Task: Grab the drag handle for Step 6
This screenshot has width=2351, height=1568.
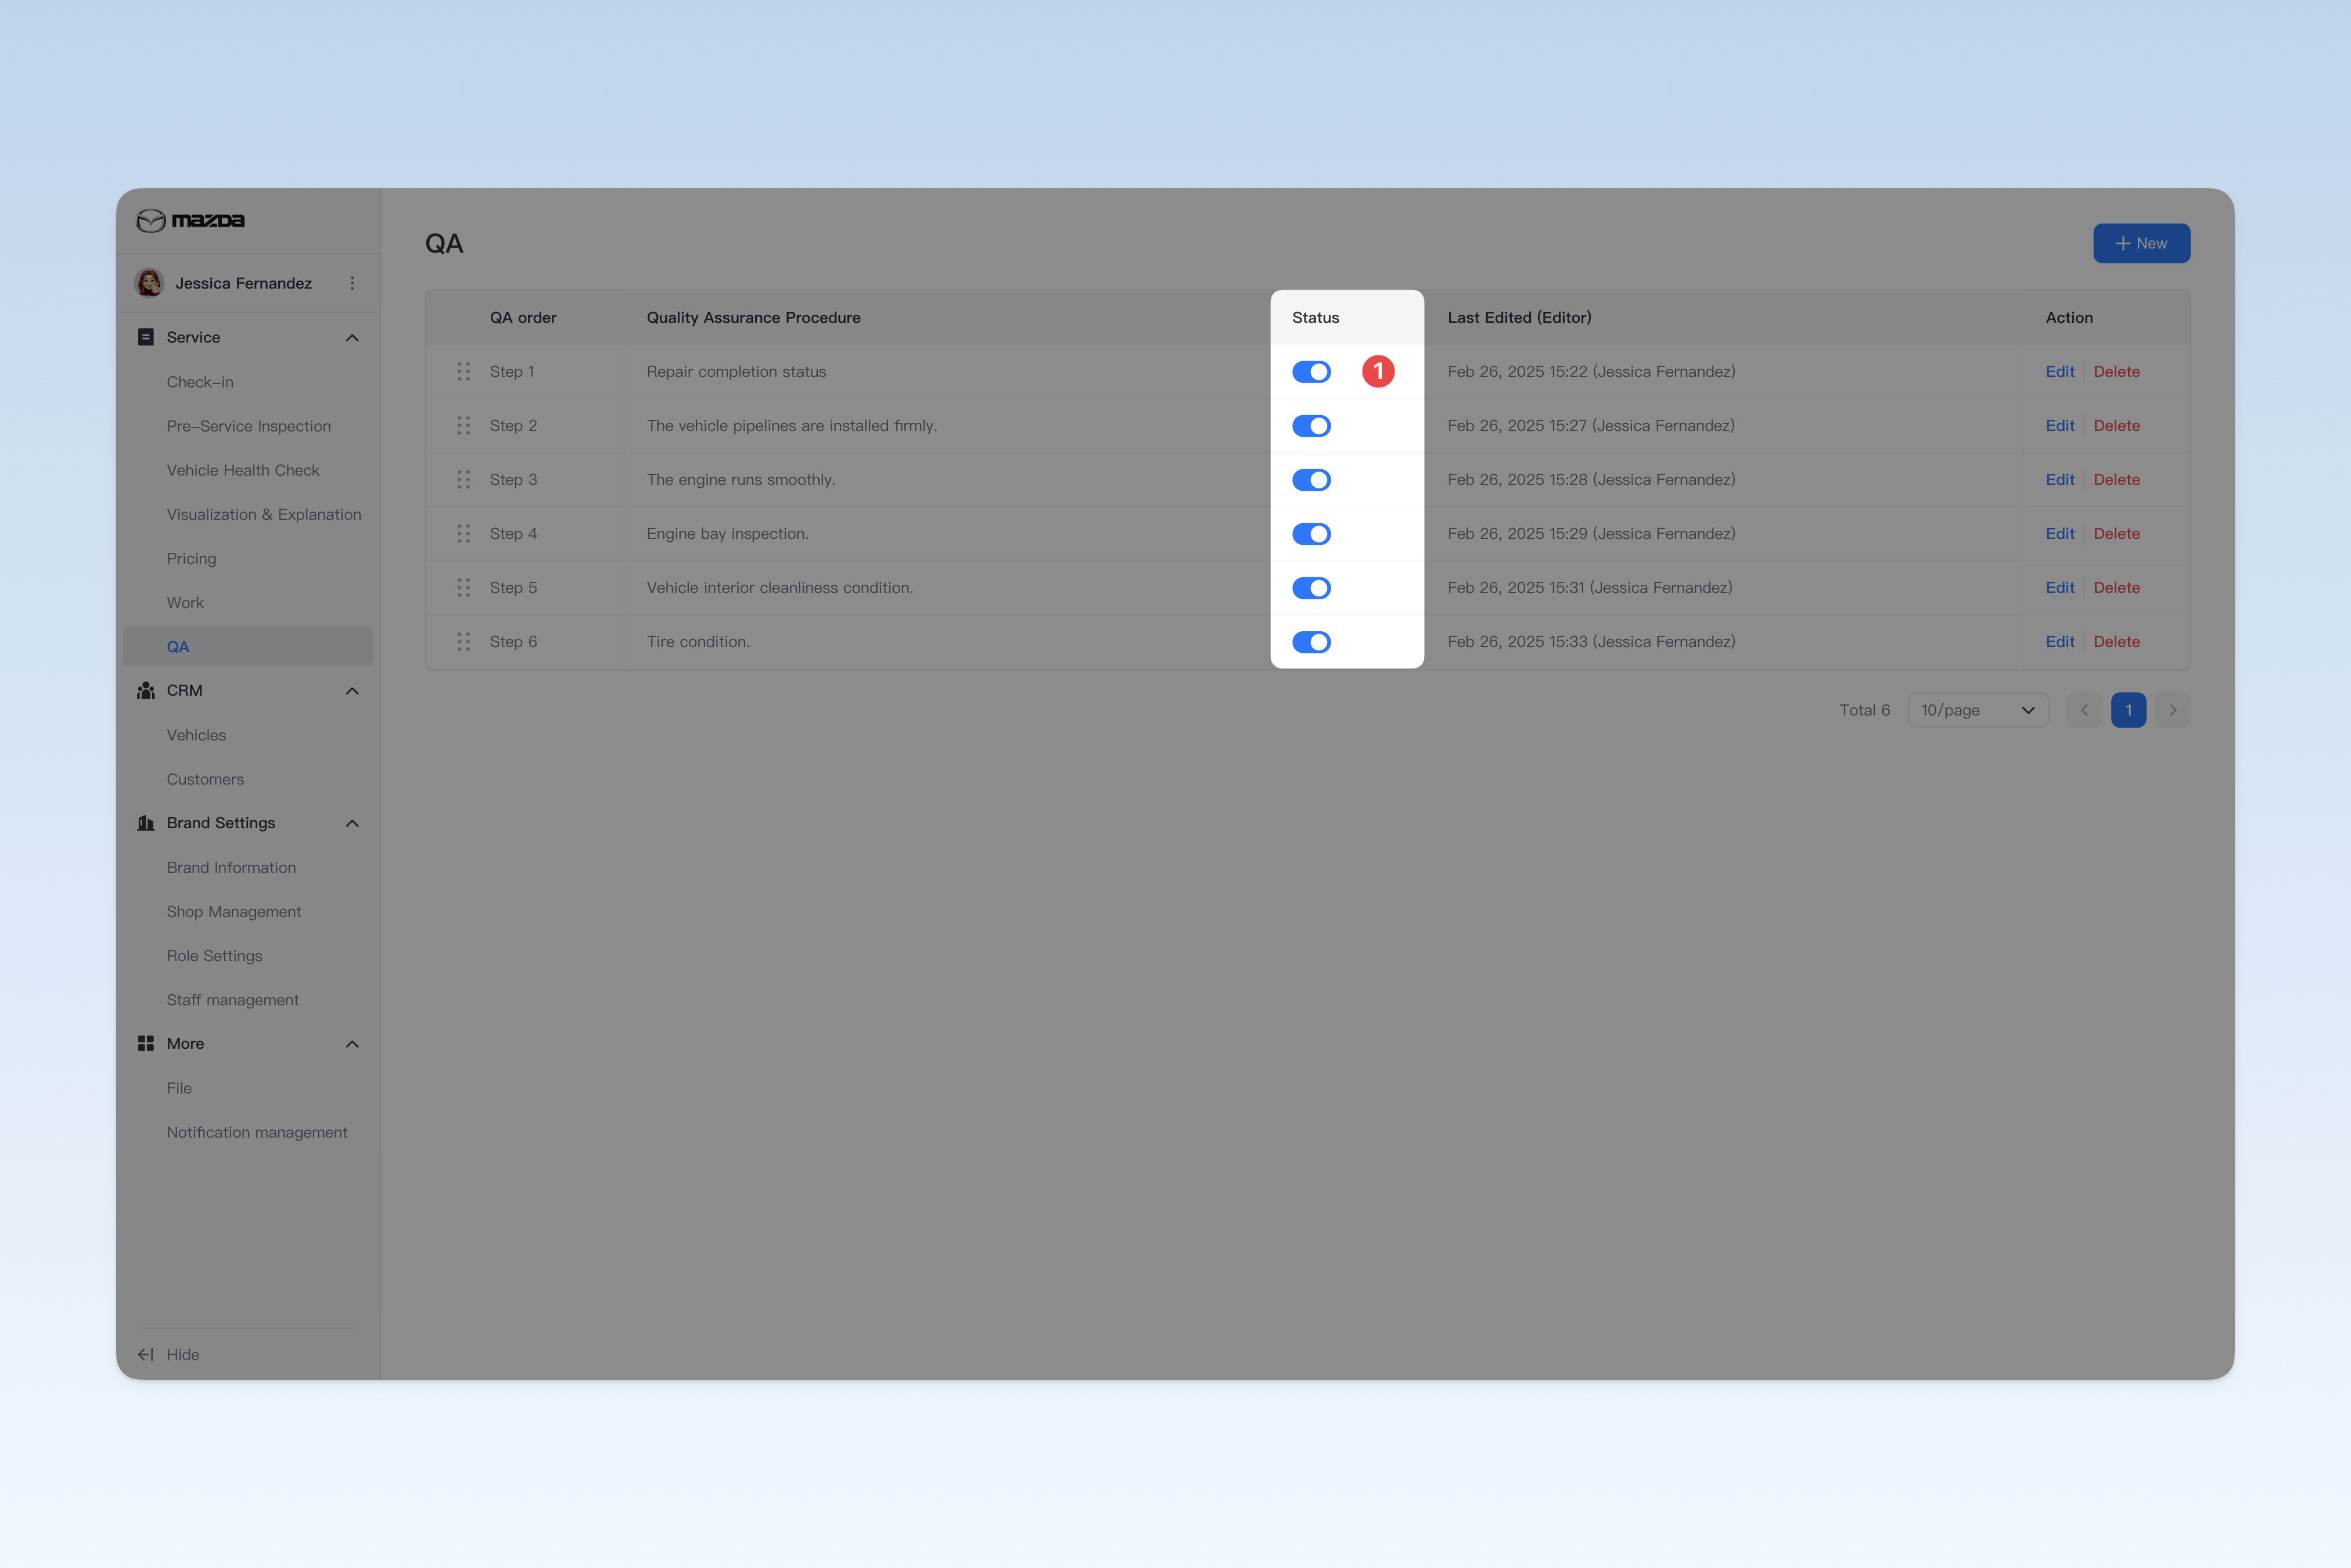Action: [464, 642]
